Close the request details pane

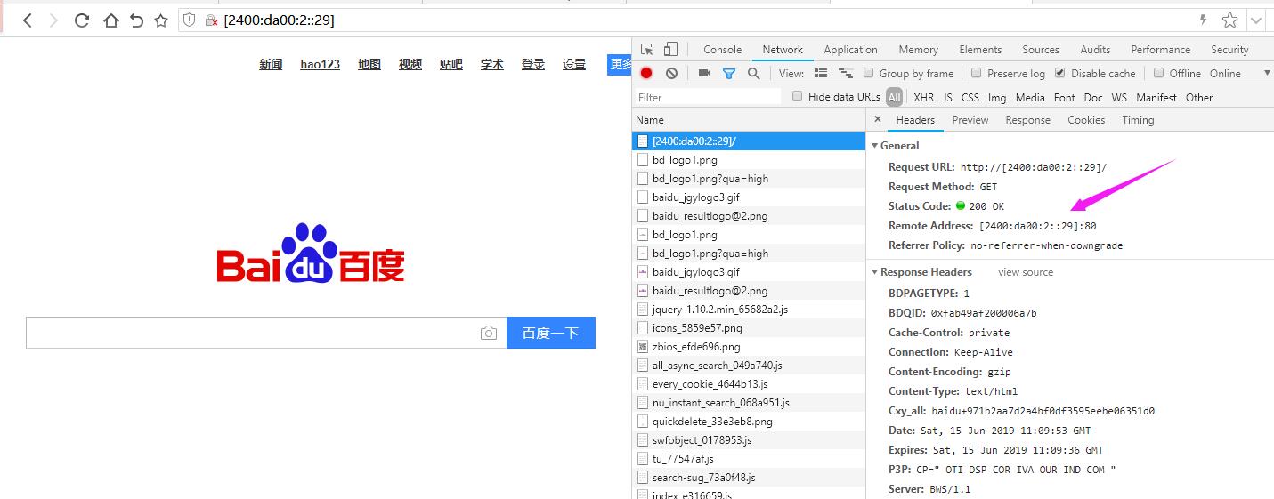[x=878, y=119]
